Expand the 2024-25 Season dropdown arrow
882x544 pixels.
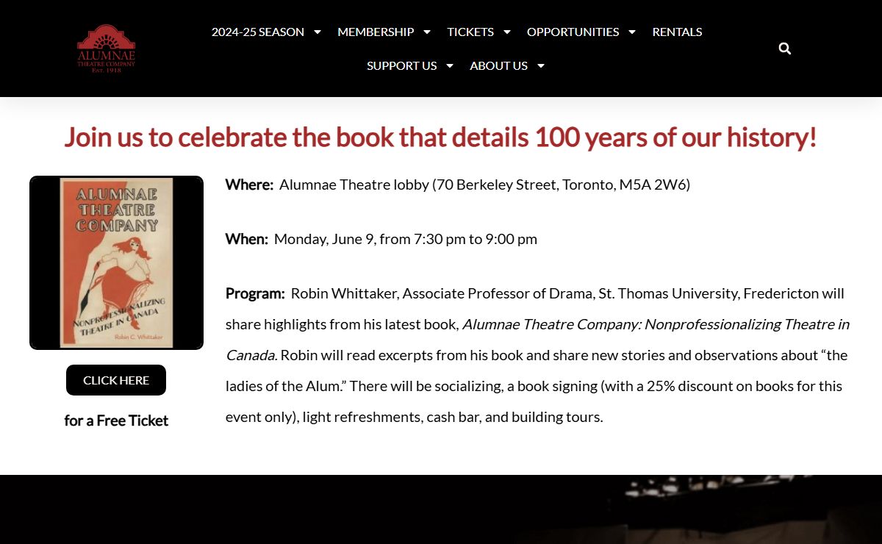[x=318, y=32]
